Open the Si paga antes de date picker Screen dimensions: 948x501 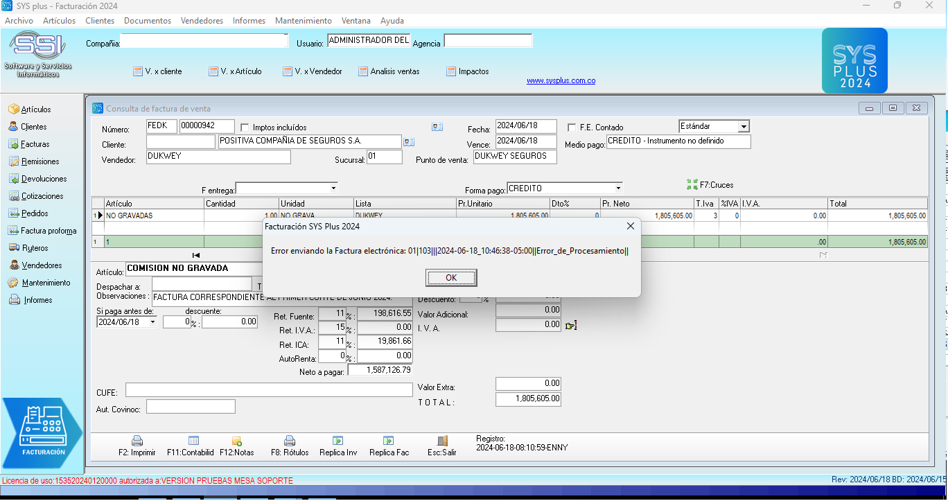pyautogui.click(x=152, y=322)
